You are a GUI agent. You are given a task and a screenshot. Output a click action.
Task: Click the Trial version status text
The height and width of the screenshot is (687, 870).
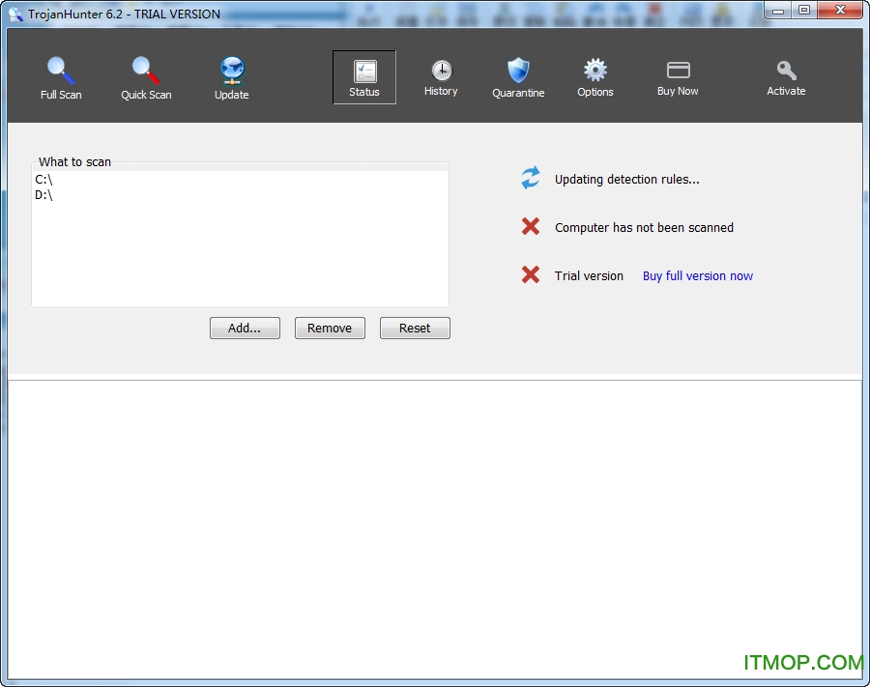coord(589,276)
